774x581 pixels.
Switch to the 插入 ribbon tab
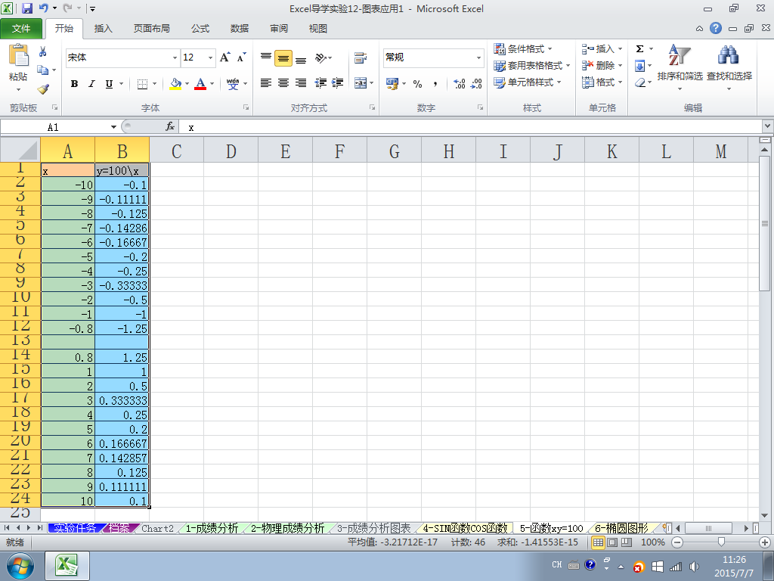(103, 29)
